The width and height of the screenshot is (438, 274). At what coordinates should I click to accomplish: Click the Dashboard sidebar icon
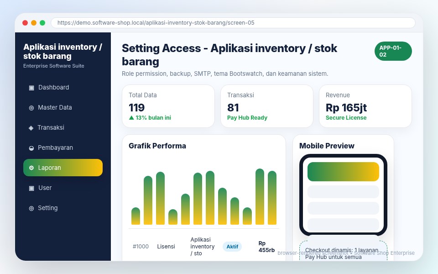(x=31, y=88)
